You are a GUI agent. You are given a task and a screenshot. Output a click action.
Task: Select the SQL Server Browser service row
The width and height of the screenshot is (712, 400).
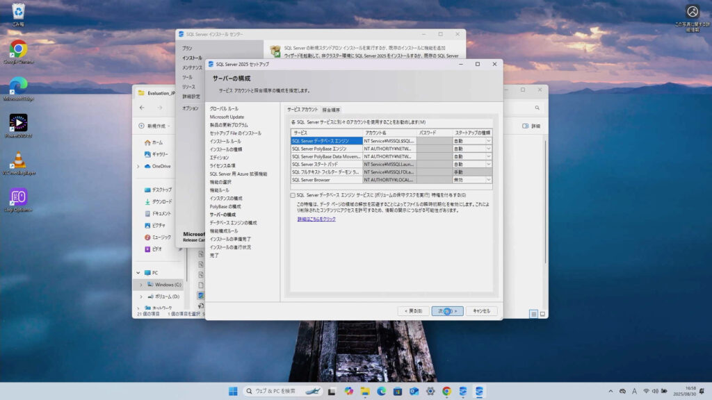[x=327, y=180]
